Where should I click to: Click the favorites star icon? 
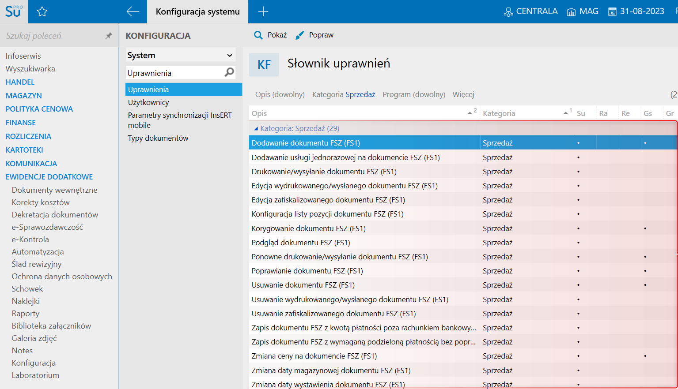[42, 12]
